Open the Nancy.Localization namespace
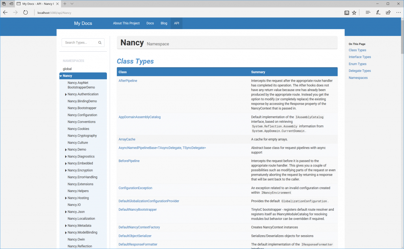 81,219
